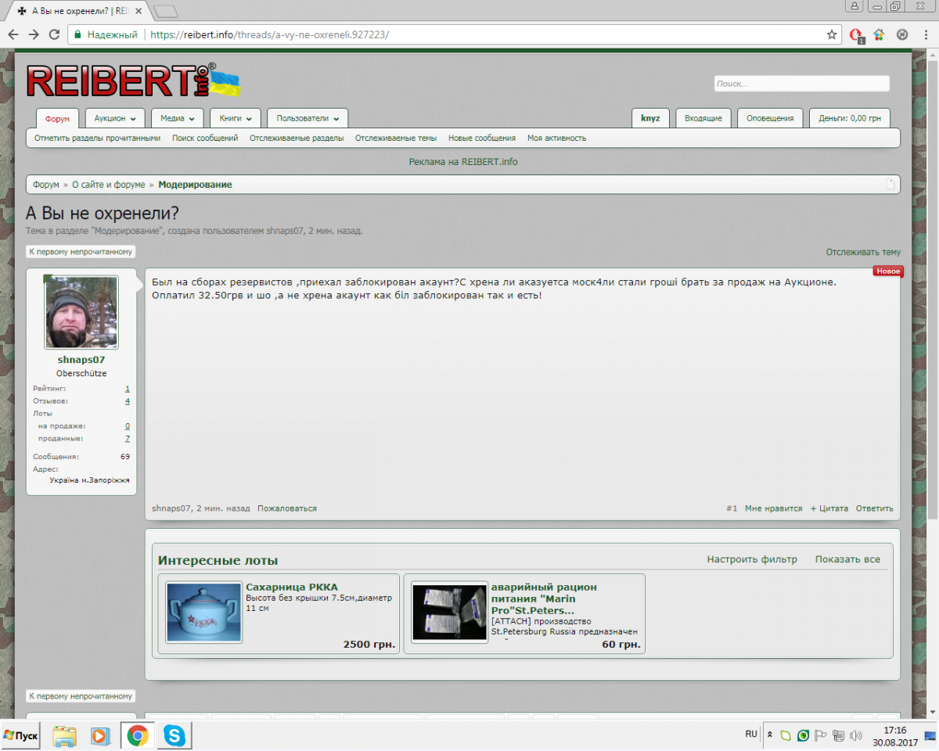The image size is (939, 751).
Task: Bookmark page with the star icon
Action: pyautogui.click(x=832, y=34)
